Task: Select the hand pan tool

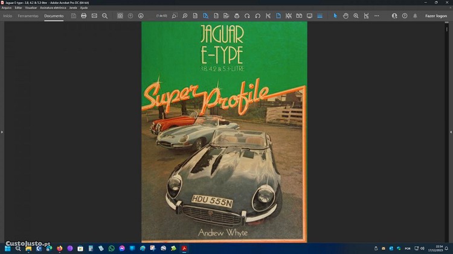Action: coord(346,16)
